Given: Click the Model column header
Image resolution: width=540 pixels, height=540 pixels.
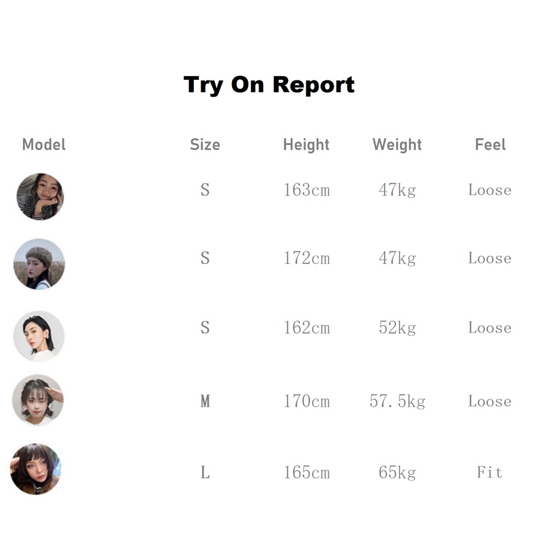Looking at the screenshot, I should click(44, 145).
